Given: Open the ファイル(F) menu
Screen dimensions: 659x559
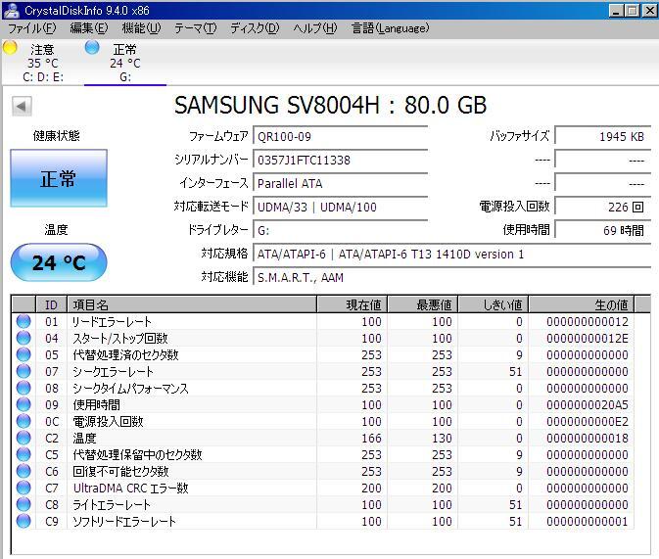Looking at the screenshot, I should tap(32, 28).
